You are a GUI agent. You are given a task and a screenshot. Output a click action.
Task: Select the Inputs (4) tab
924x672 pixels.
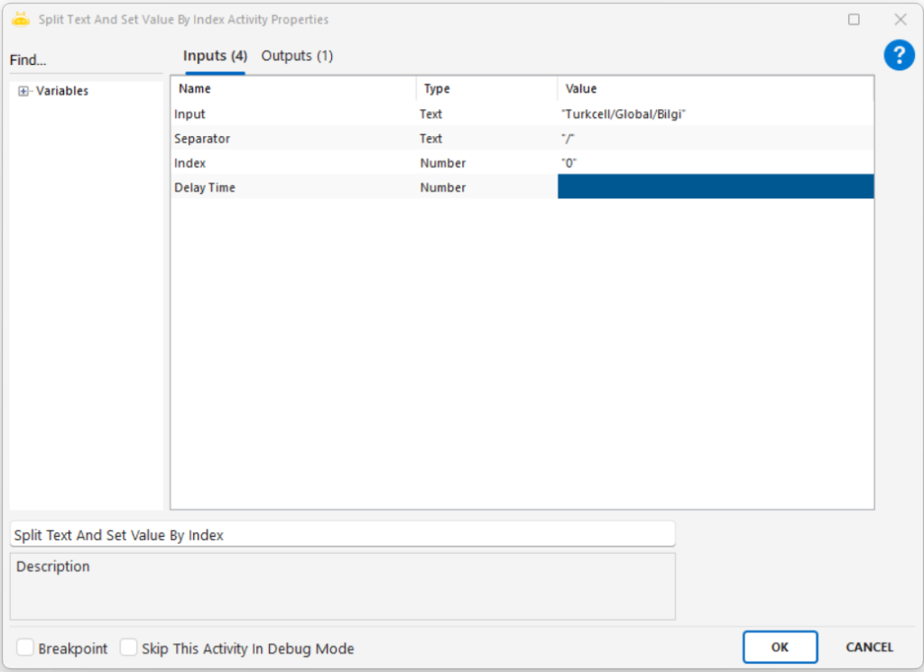(x=215, y=56)
